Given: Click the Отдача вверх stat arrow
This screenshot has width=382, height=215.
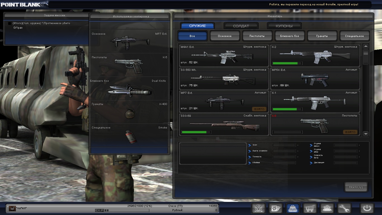Looking at the screenshot, I should [311, 145].
